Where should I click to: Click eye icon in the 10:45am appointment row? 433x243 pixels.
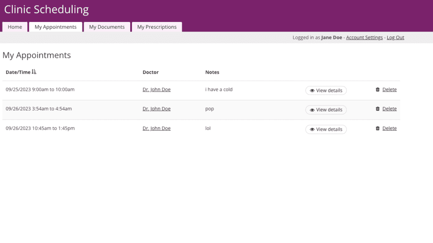[312, 130]
